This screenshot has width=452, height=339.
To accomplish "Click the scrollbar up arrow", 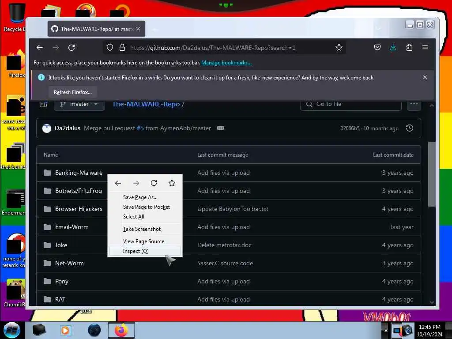I will [x=432, y=106].
